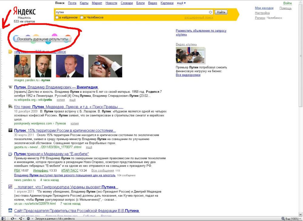Image resolution: width=303 pixels, height=221 pixels.
Task: Click the sharing icon in status bar
Action: (x=21, y=219)
